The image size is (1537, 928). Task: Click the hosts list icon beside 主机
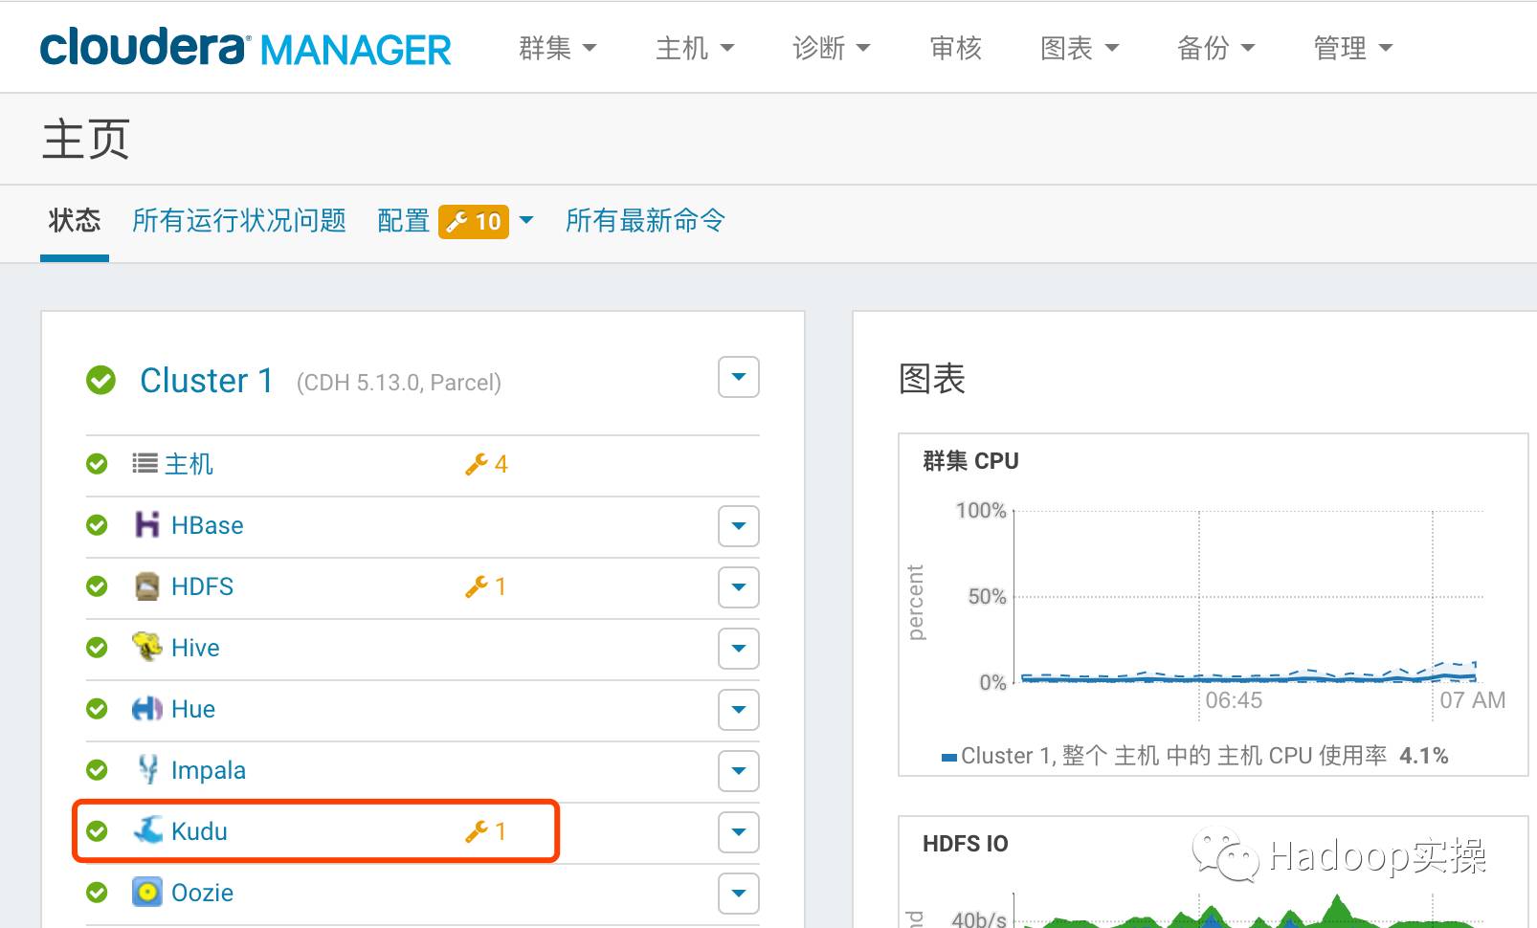tap(145, 463)
